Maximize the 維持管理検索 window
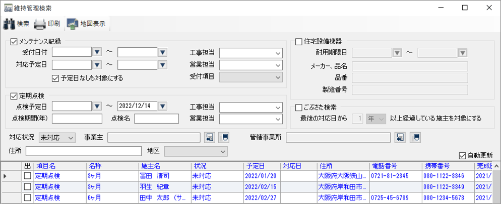Screen dimensions: 501x204 click(465, 8)
